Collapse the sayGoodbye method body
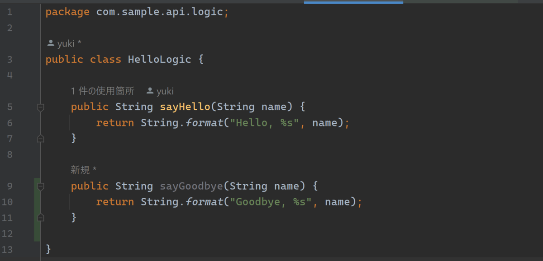The height and width of the screenshot is (261, 543). pos(40,186)
